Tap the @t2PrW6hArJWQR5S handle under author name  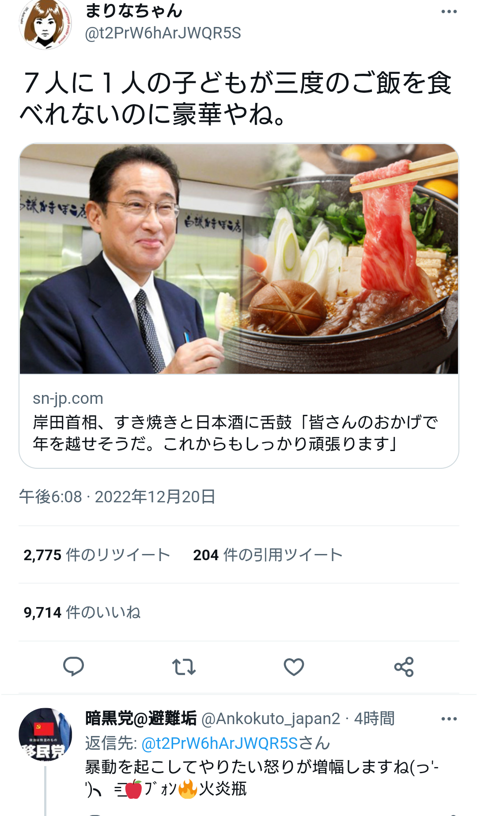pyautogui.click(x=163, y=33)
